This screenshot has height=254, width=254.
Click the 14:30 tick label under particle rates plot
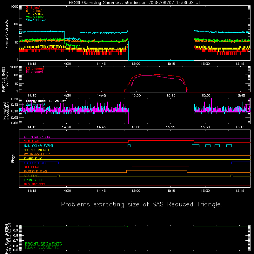click(67, 96)
